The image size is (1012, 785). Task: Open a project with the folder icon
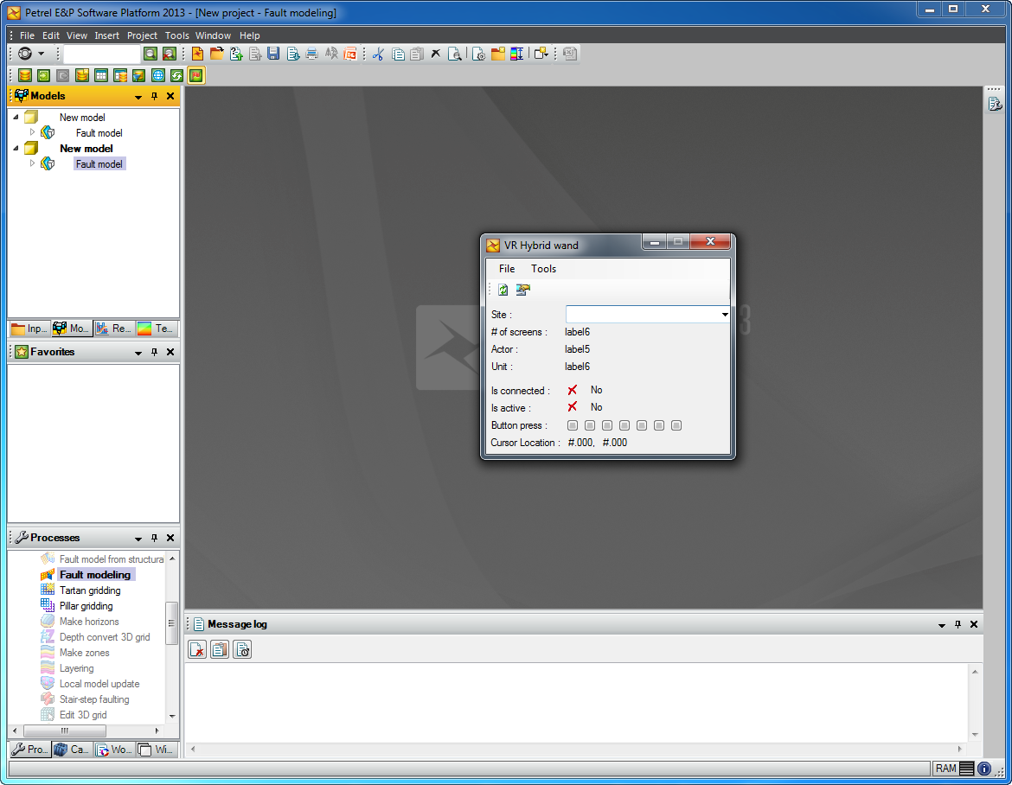[217, 54]
